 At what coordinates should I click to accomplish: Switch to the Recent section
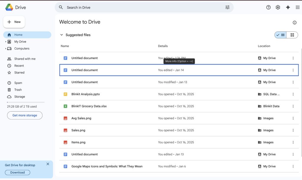[19, 66]
